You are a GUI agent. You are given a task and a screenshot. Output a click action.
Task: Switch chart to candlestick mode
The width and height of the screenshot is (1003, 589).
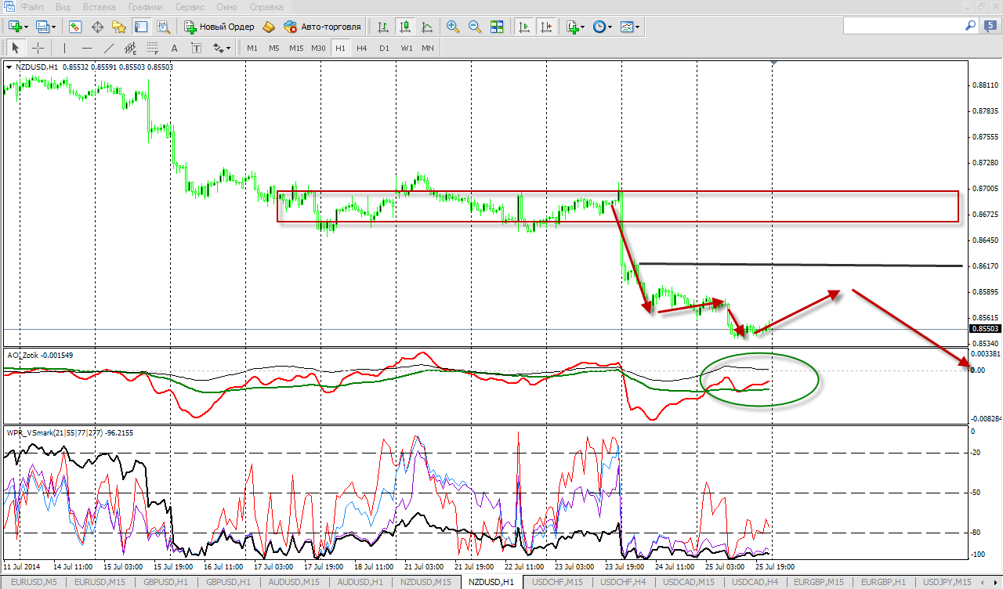405,27
